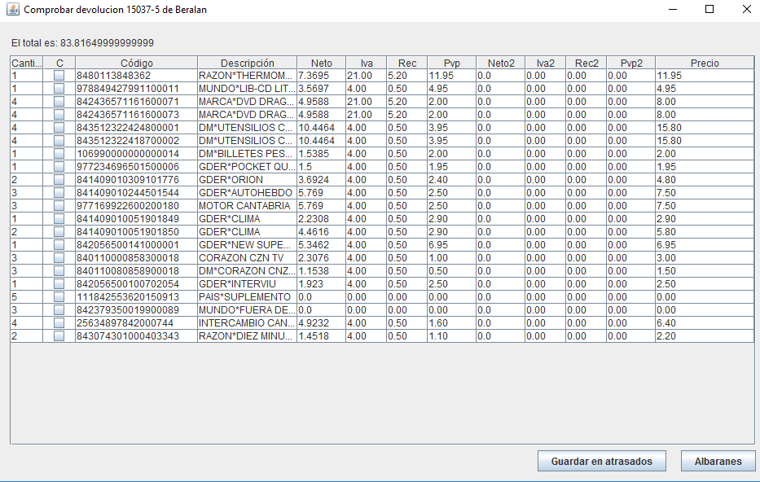Screen dimensions: 760x482
Task: Open Albaranes button
Action: pos(718,461)
